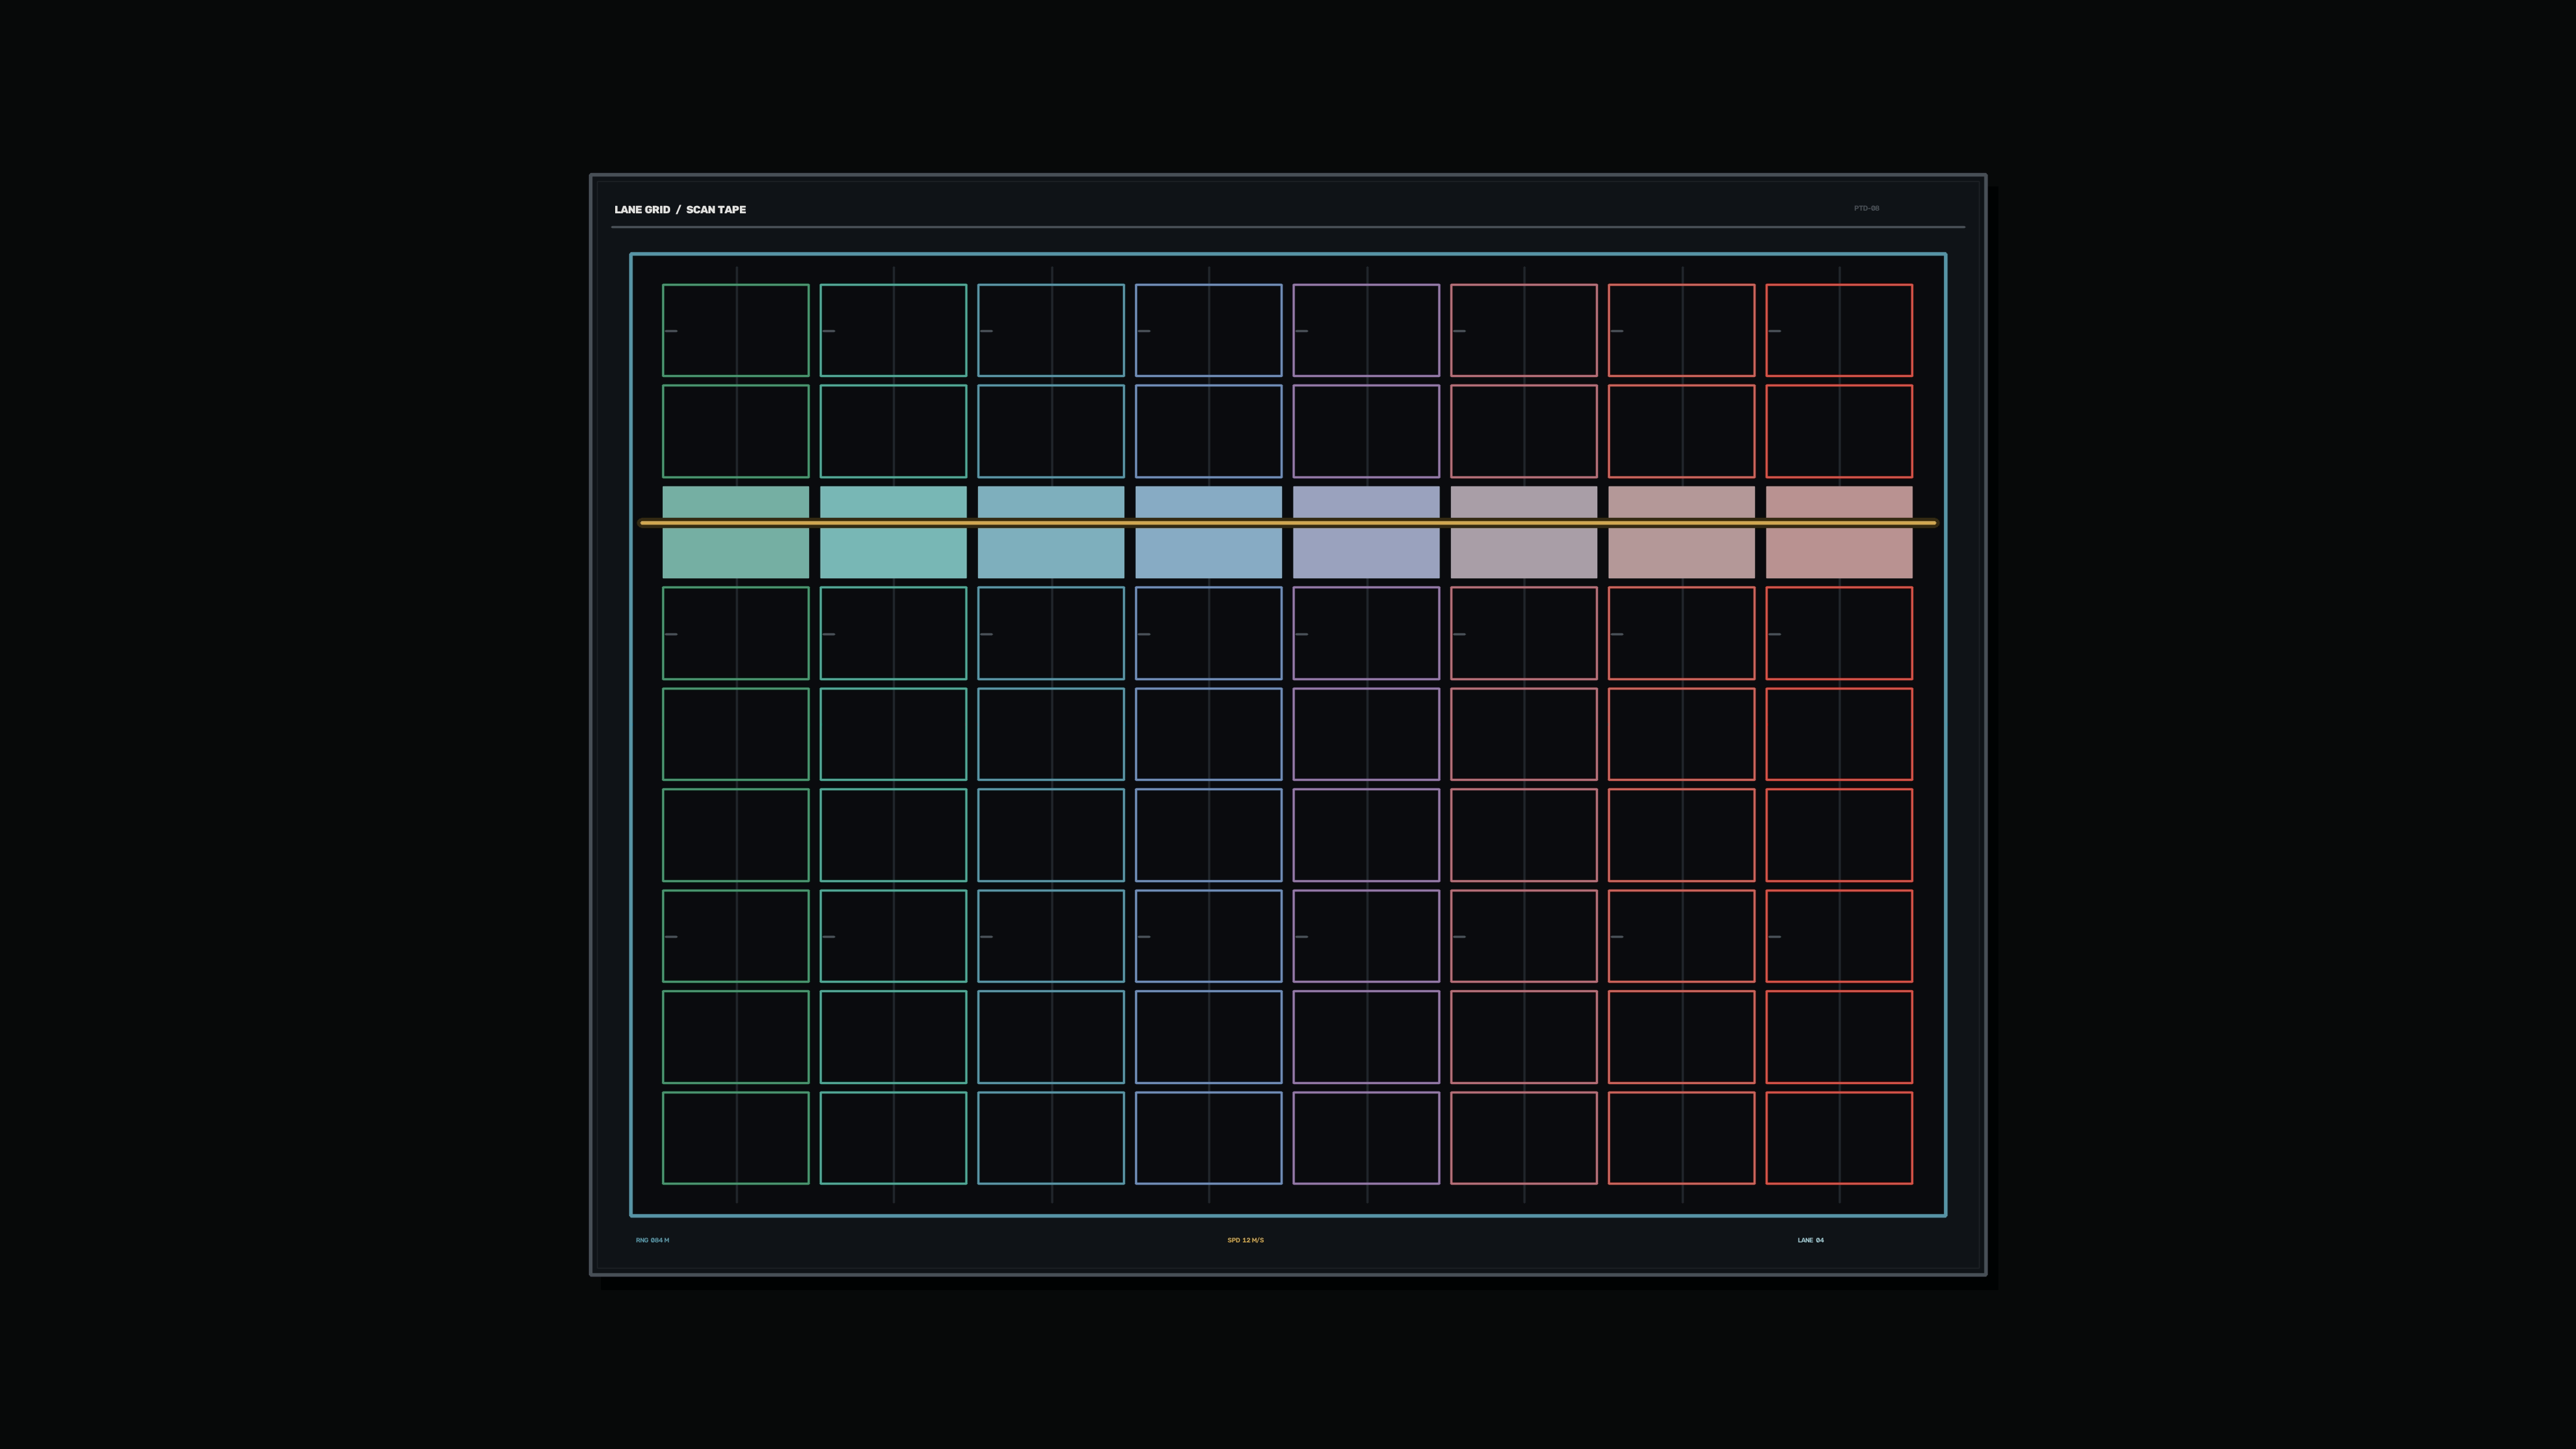Click the 'SPD 12 M/S' speed readout
This screenshot has width=2576, height=1449.
click(1245, 1240)
